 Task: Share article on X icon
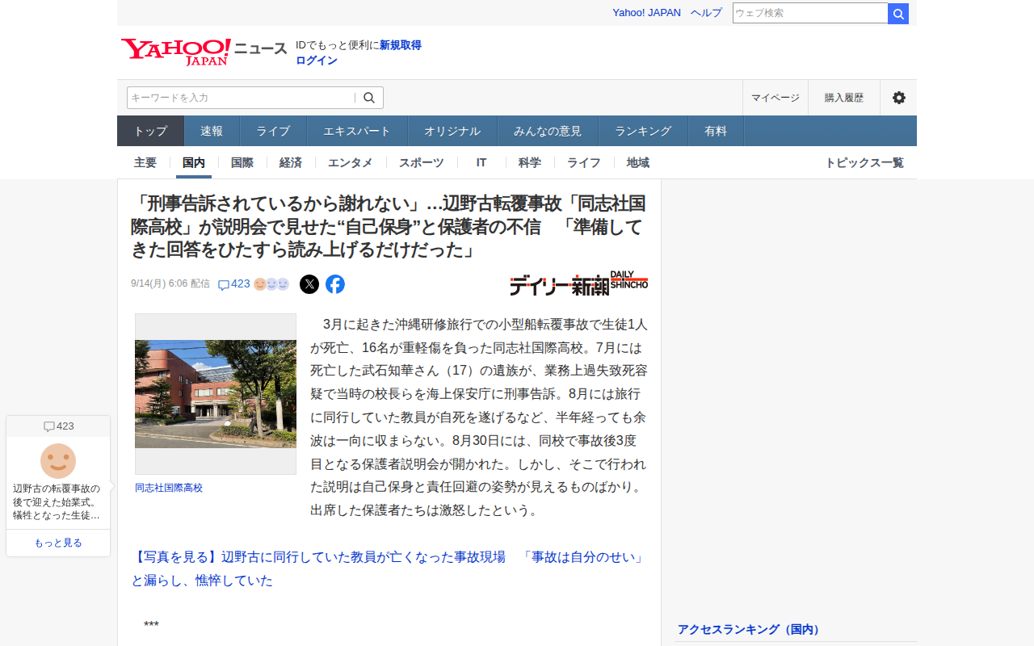coord(309,284)
